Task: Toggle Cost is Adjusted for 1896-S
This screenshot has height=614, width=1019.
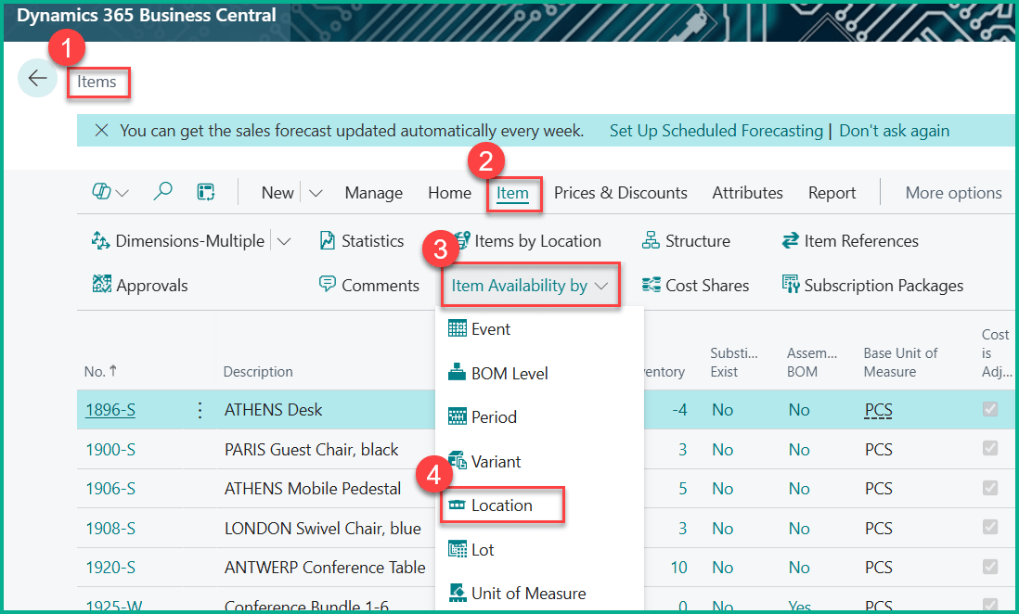Action: point(989,409)
